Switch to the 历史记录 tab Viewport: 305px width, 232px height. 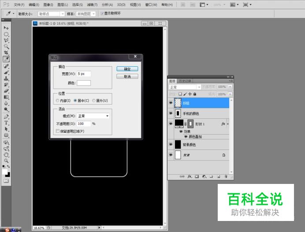click(x=185, y=81)
